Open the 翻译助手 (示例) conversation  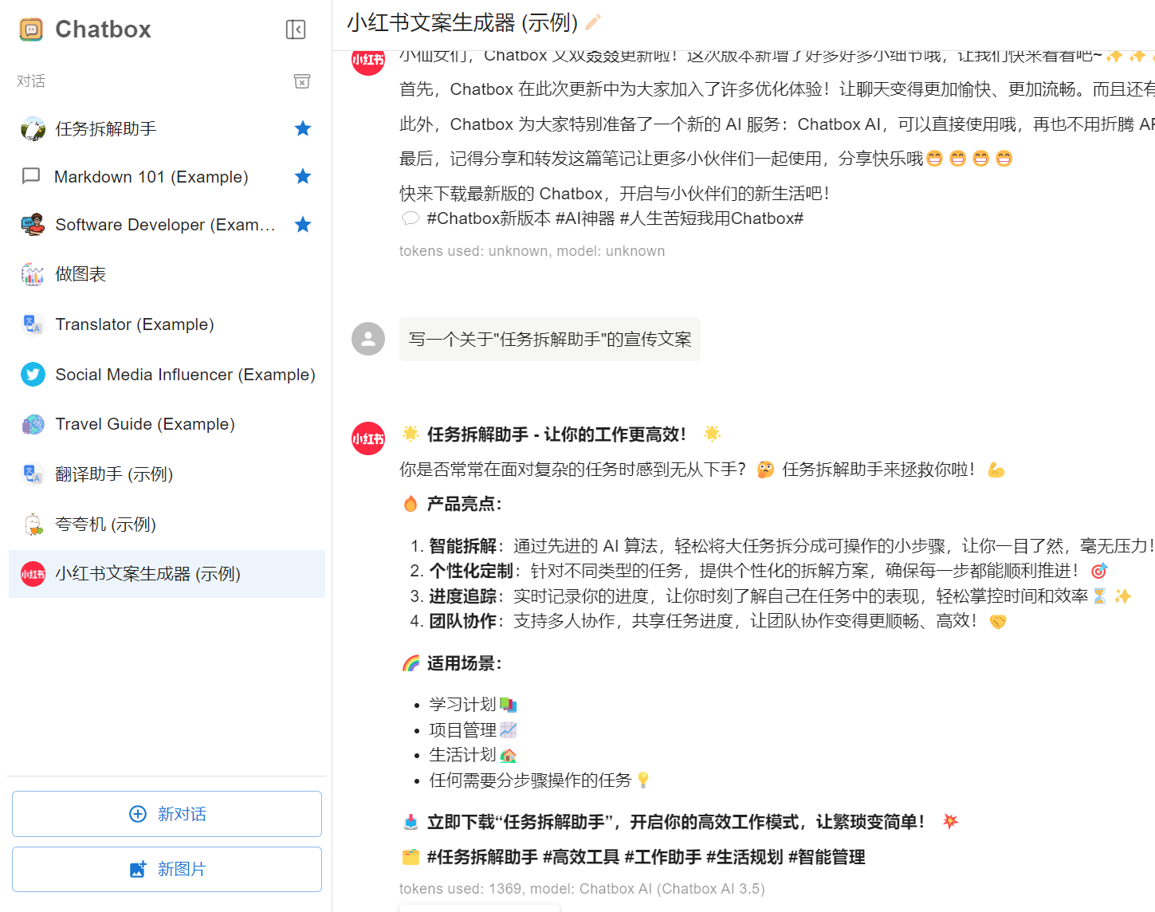click(167, 474)
